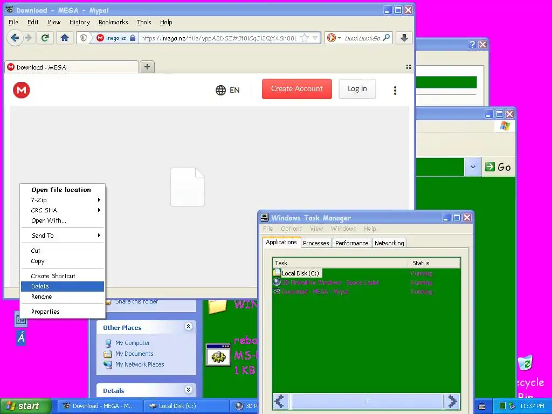Reload the MEGA page
Image resolution: width=552 pixels, height=414 pixels.
(x=45, y=38)
